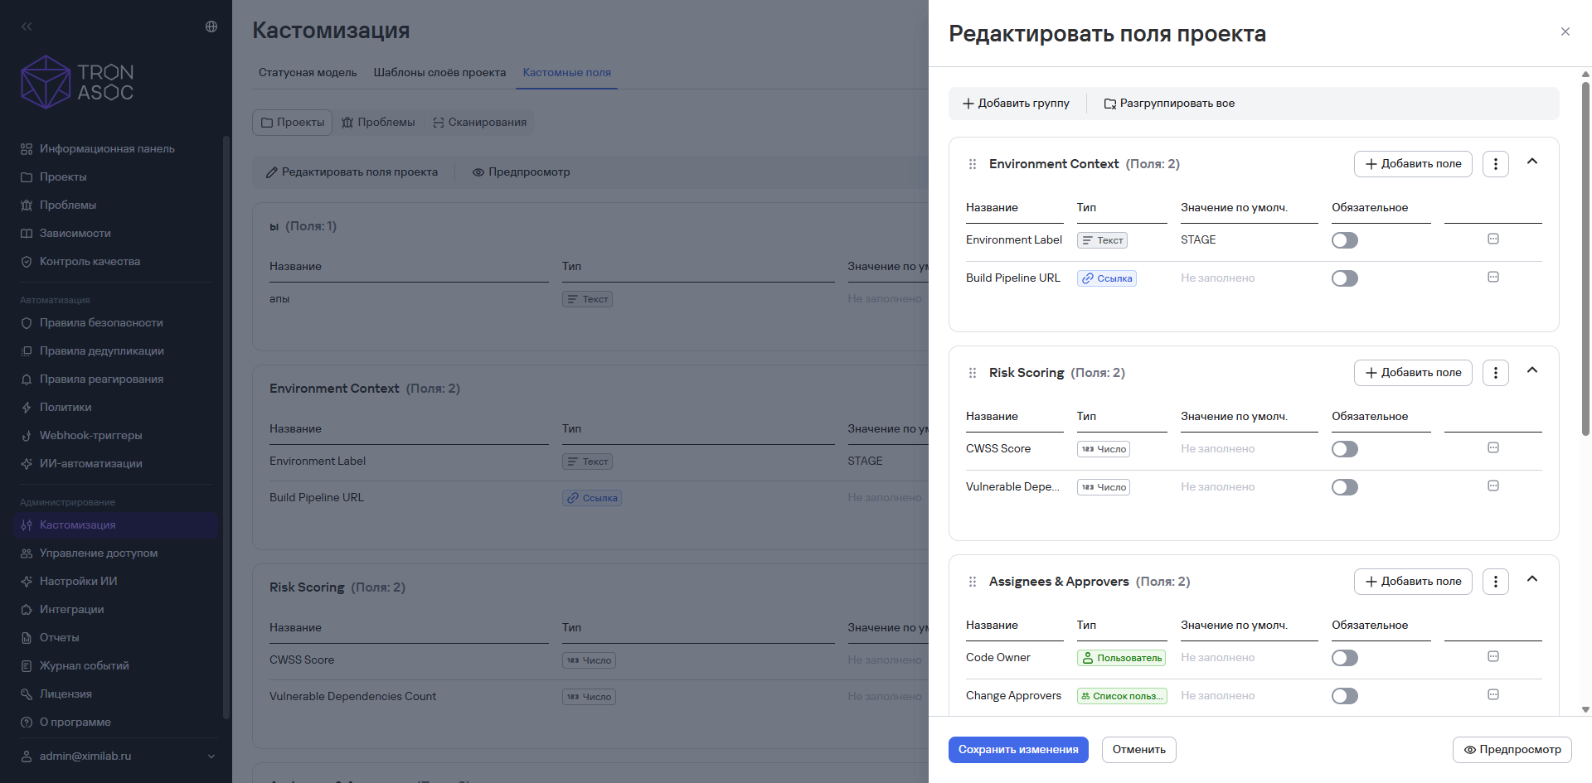Select the Проблемы sub-tab

pyautogui.click(x=378, y=123)
